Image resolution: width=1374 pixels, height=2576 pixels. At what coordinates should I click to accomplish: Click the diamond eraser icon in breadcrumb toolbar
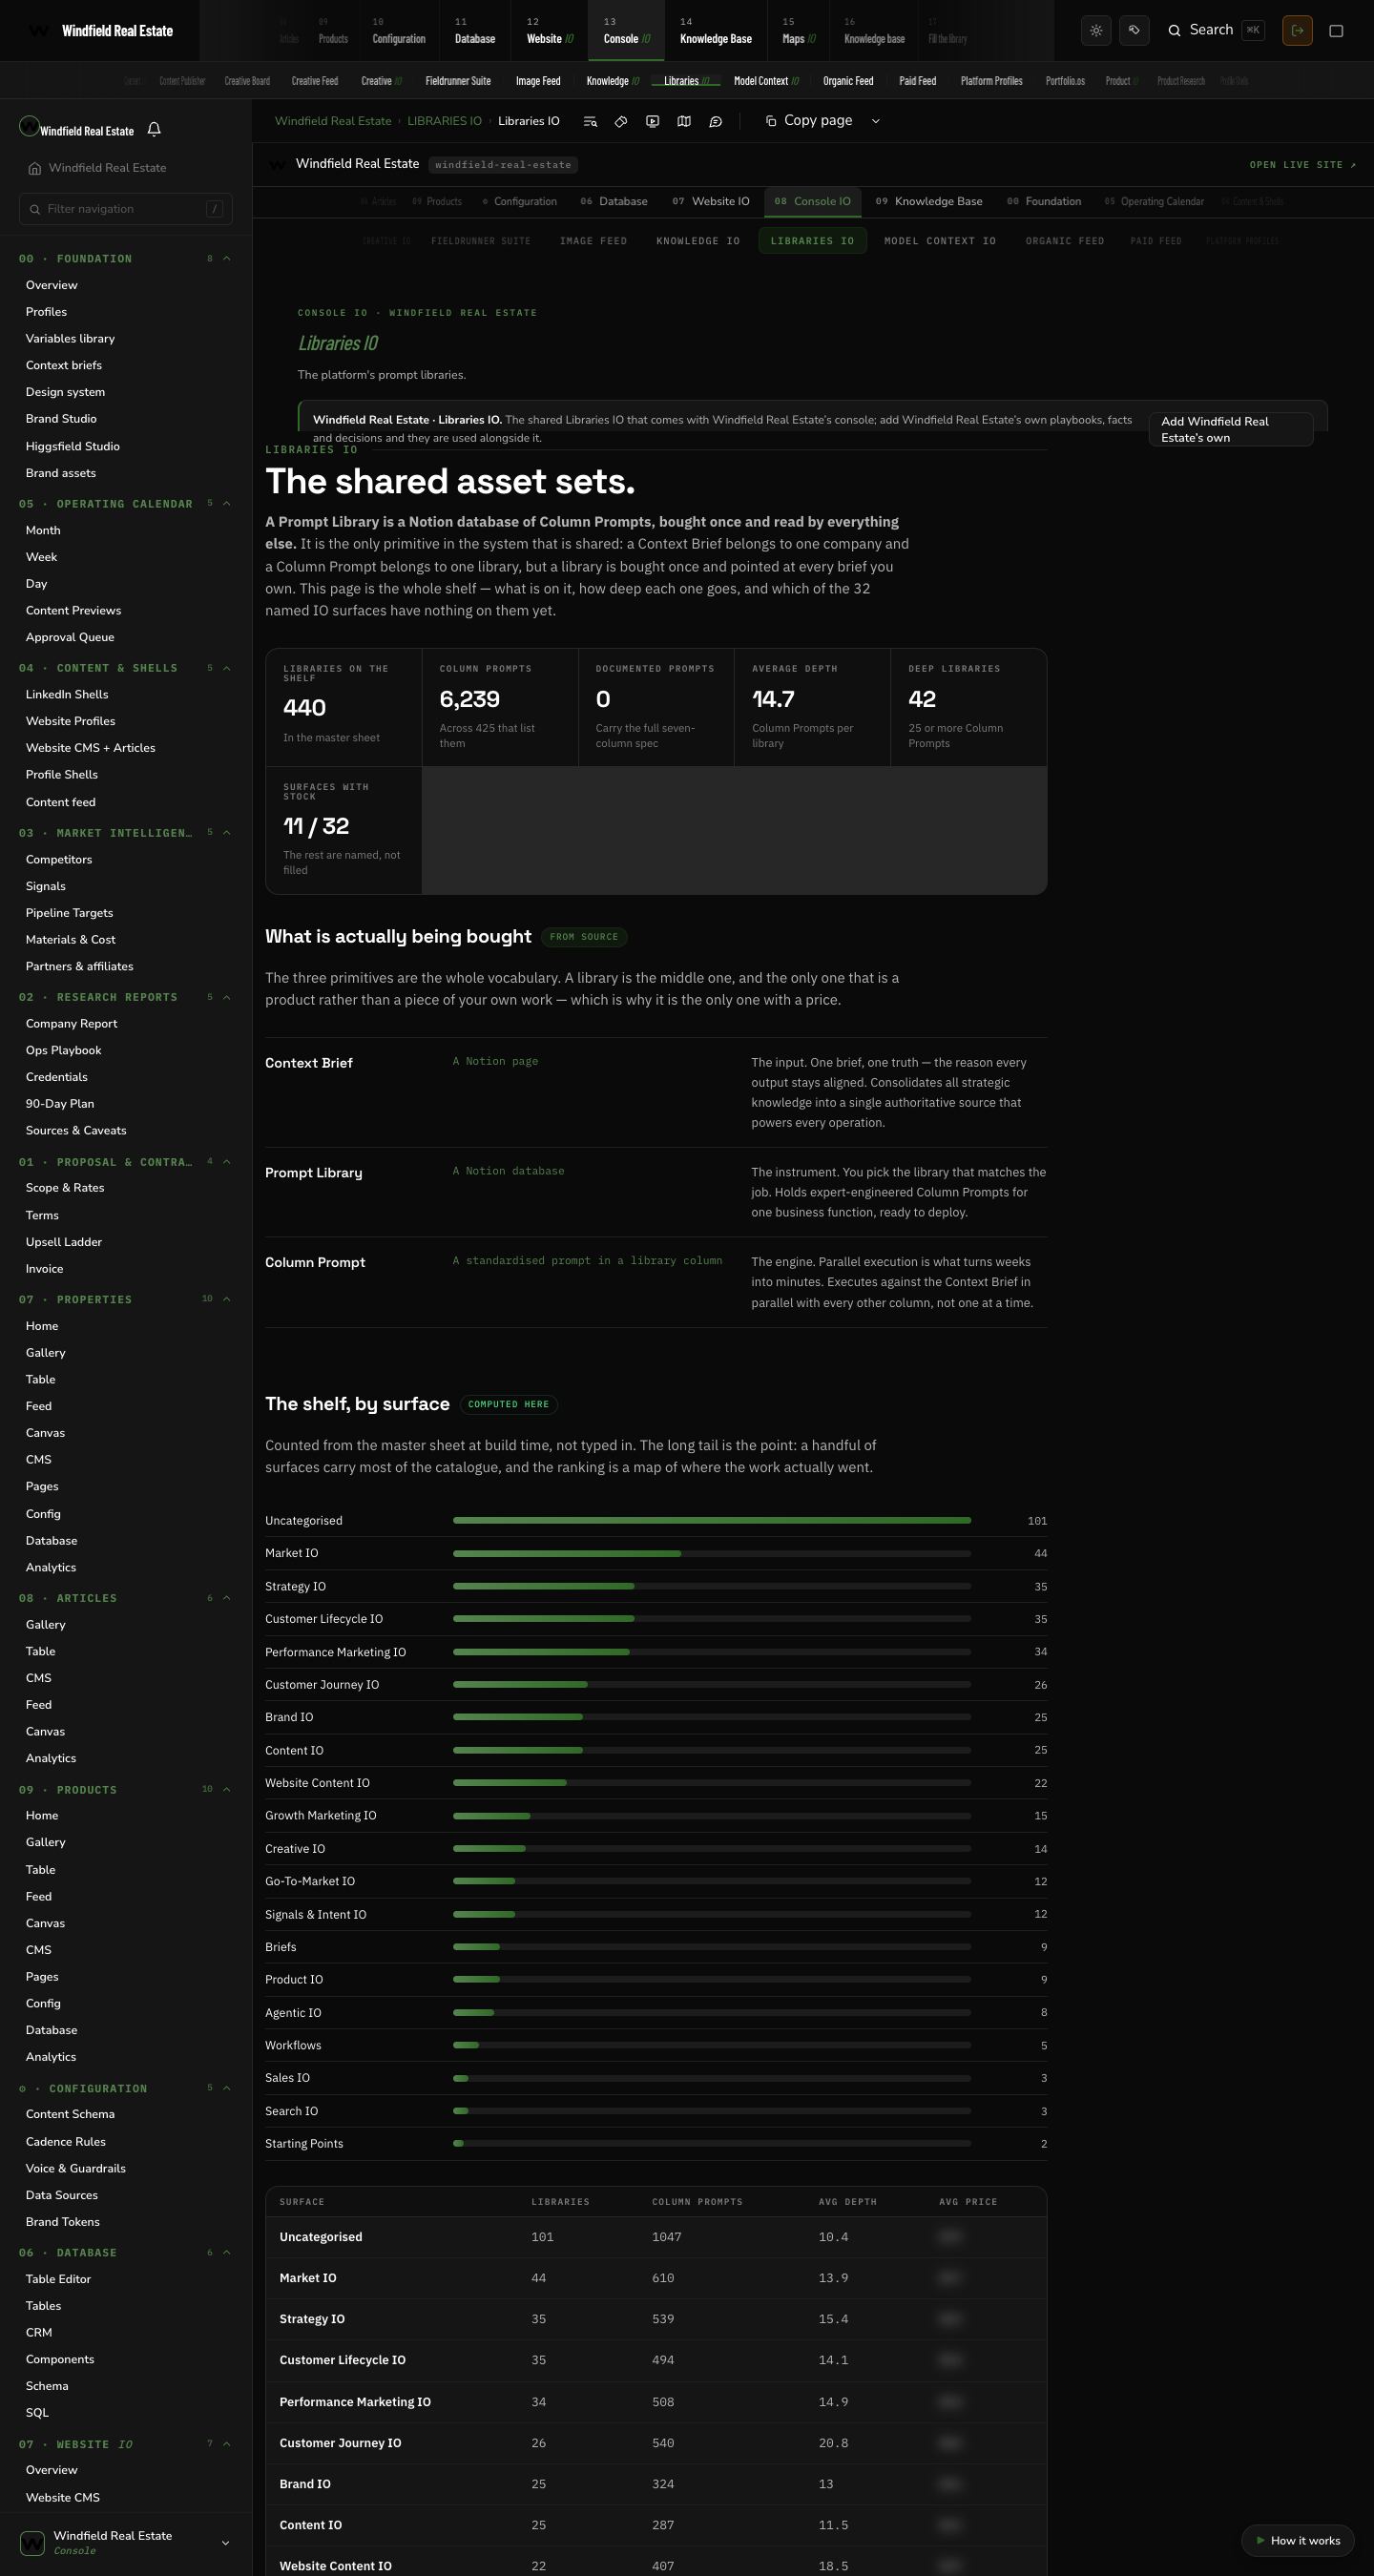621,121
